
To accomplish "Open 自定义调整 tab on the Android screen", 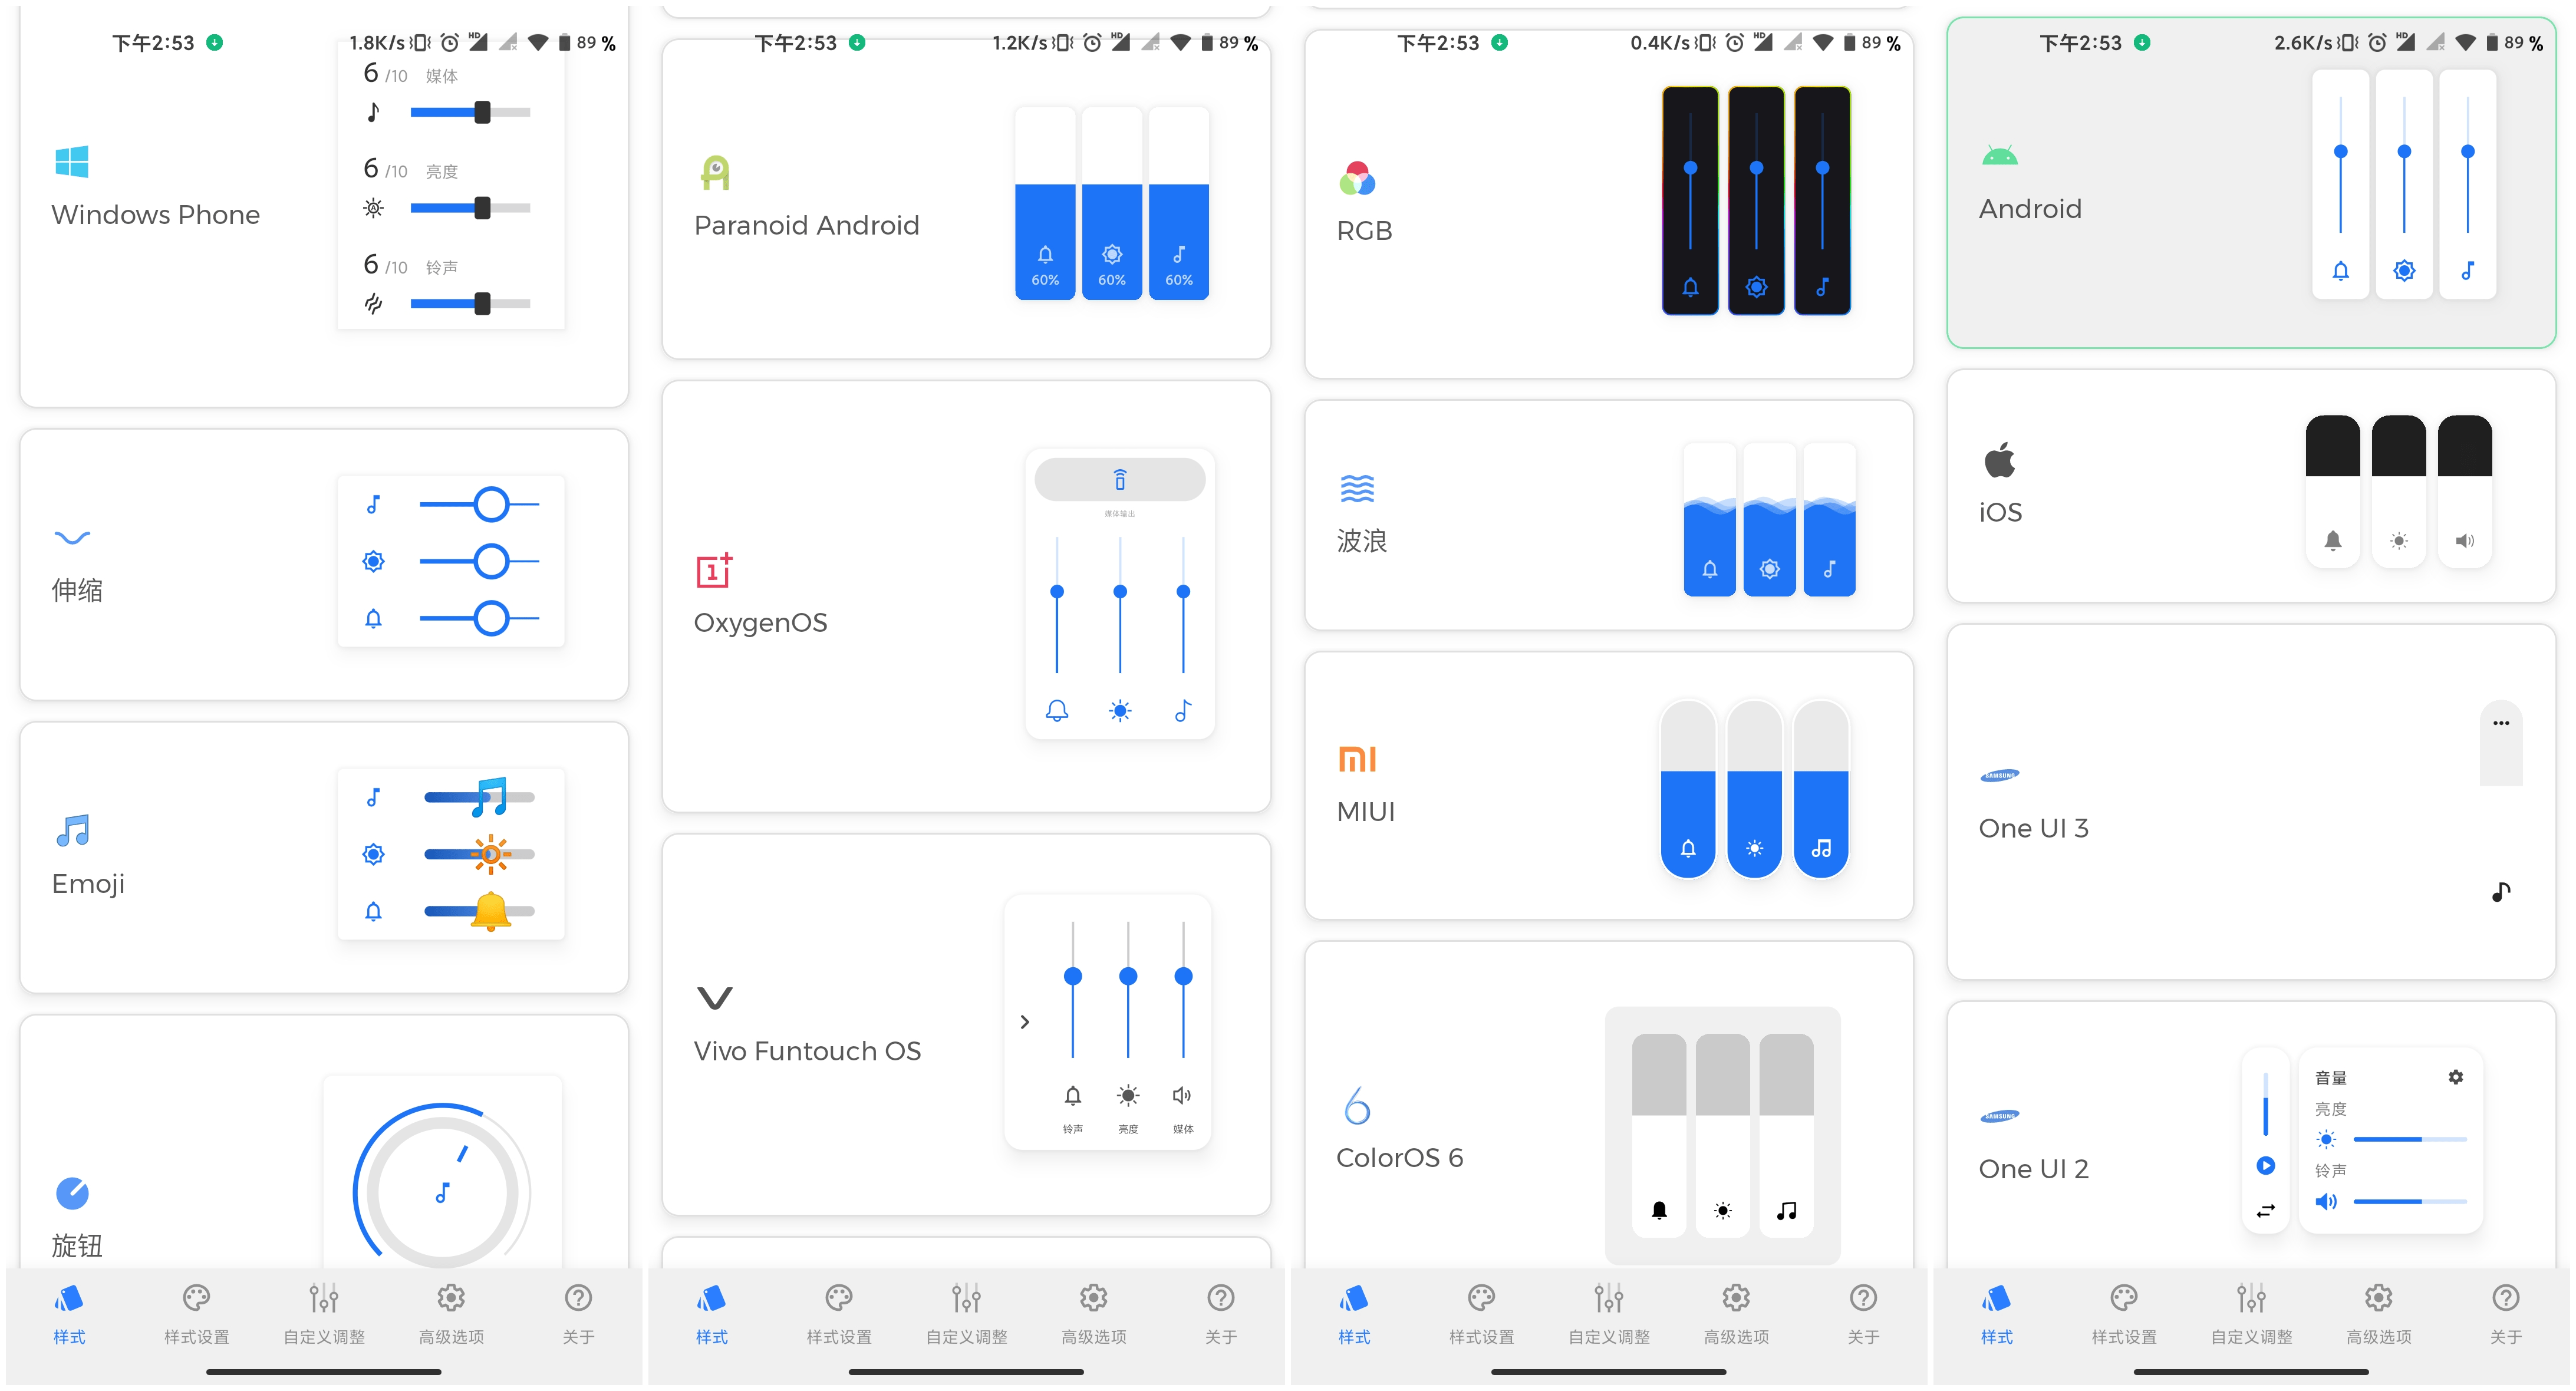I will [x=2251, y=1315].
